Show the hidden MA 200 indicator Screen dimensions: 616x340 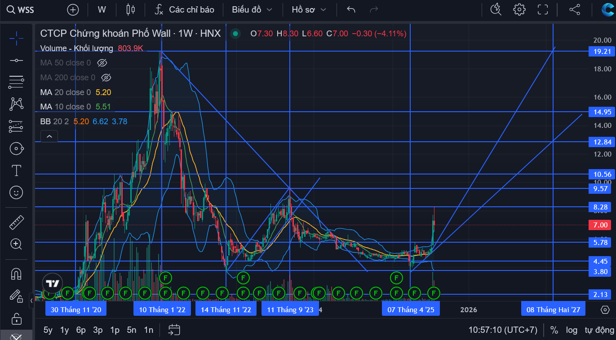click(106, 78)
